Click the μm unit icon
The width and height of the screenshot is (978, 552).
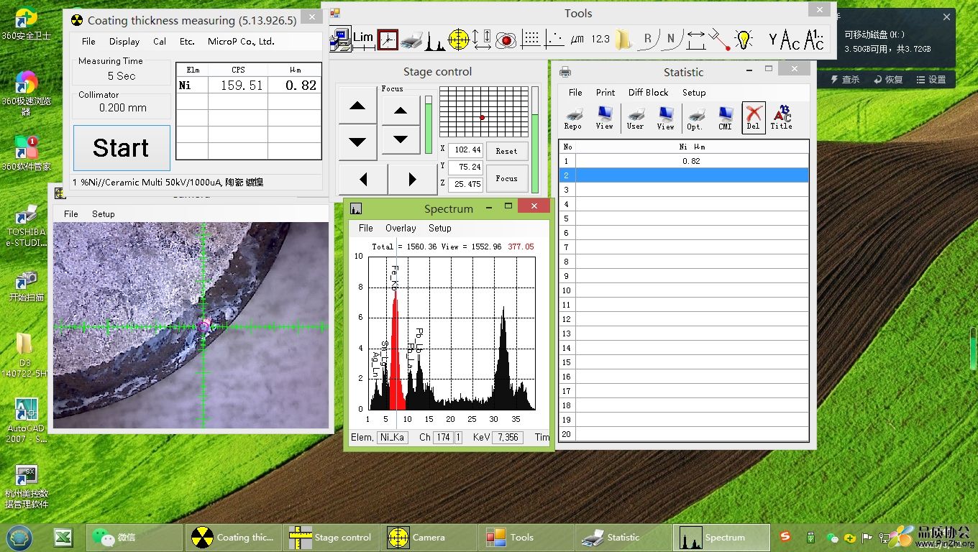[577, 39]
